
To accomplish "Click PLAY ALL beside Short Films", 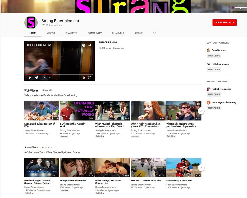I will [47, 148].
